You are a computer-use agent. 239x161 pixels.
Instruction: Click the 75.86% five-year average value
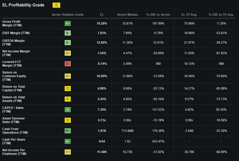click(x=189, y=24)
